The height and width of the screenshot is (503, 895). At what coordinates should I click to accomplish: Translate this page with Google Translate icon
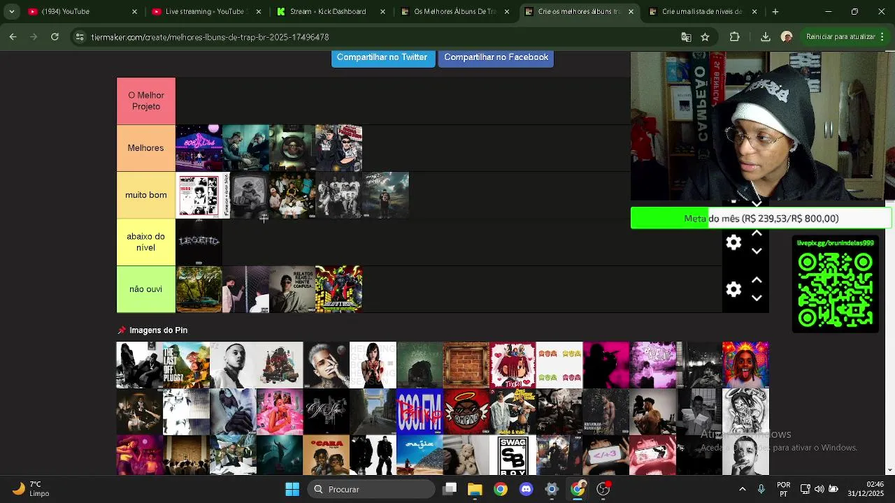coord(686,37)
